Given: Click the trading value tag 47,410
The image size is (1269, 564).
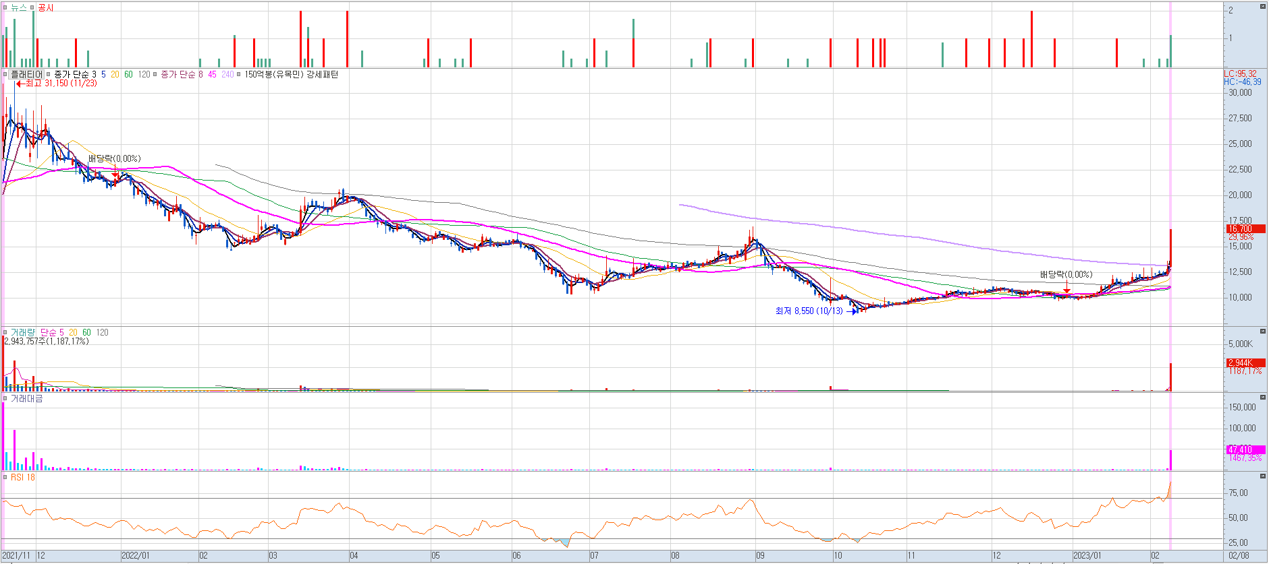Looking at the screenshot, I should 1245,449.
